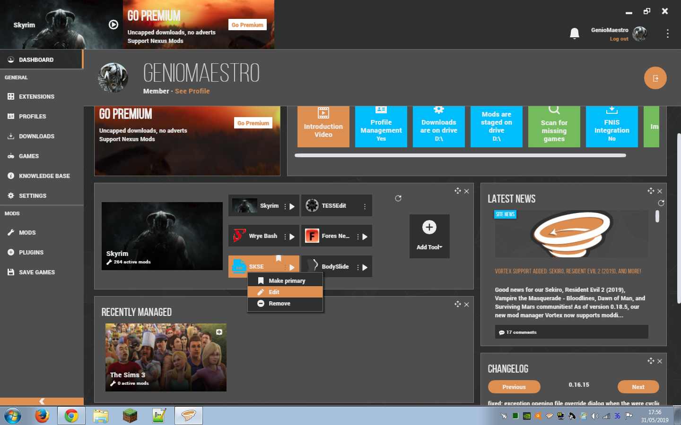
Task: Click Skyrim game thumbnail
Action: point(162,236)
